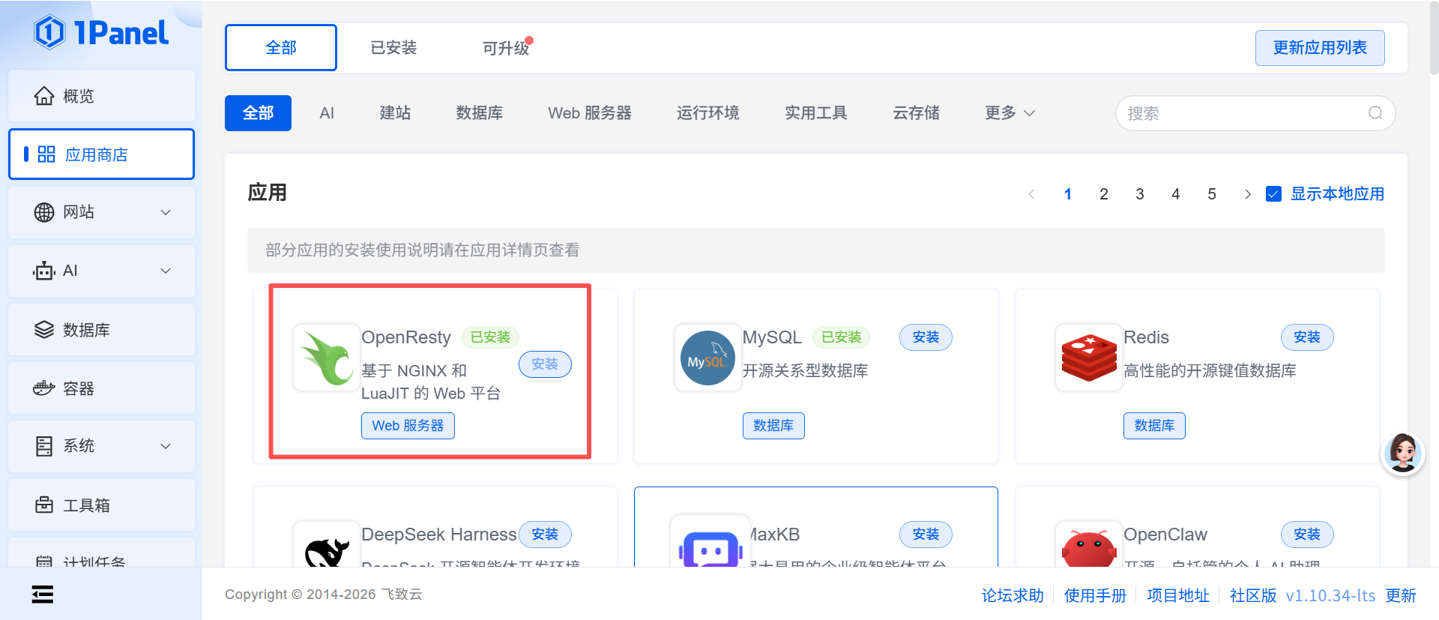Open the 更多 category dropdown

coord(1010,113)
